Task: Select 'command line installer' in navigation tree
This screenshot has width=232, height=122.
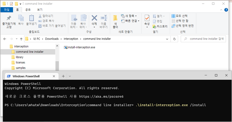Action: point(30,52)
